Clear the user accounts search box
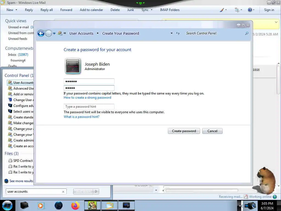 [63, 191]
